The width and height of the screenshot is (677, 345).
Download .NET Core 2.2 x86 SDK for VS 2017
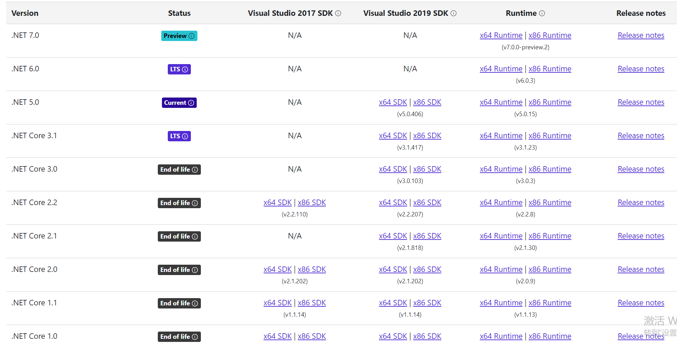pos(312,202)
